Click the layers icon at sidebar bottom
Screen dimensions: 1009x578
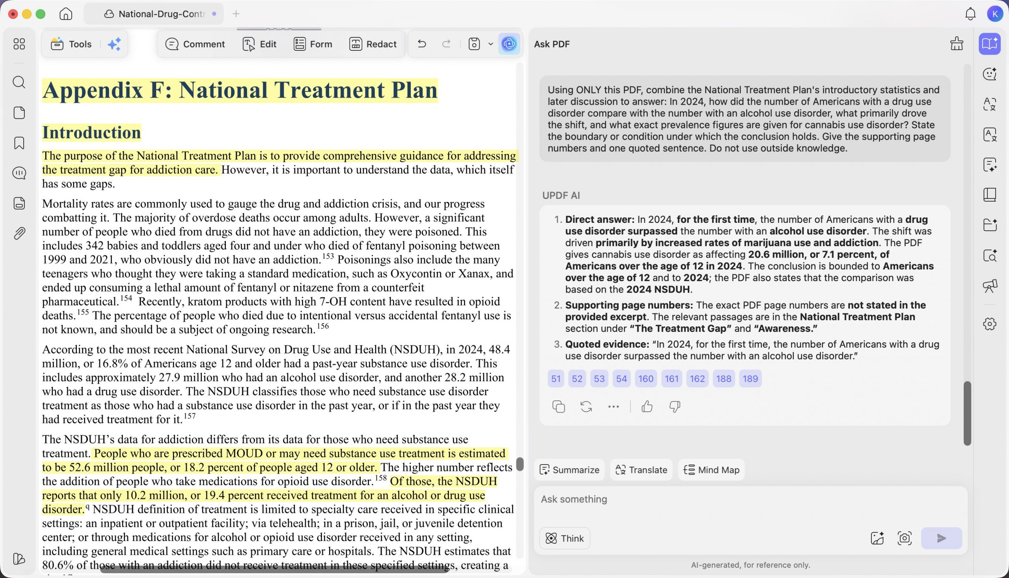[19, 559]
